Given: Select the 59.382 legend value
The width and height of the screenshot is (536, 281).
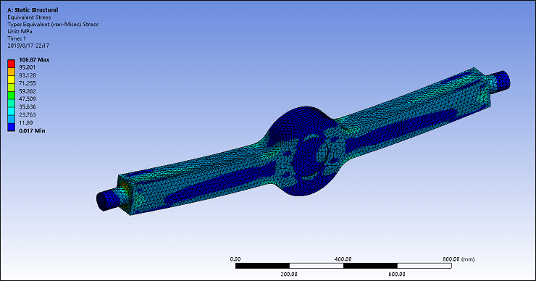Looking at the screenshot, I should 28,91.
